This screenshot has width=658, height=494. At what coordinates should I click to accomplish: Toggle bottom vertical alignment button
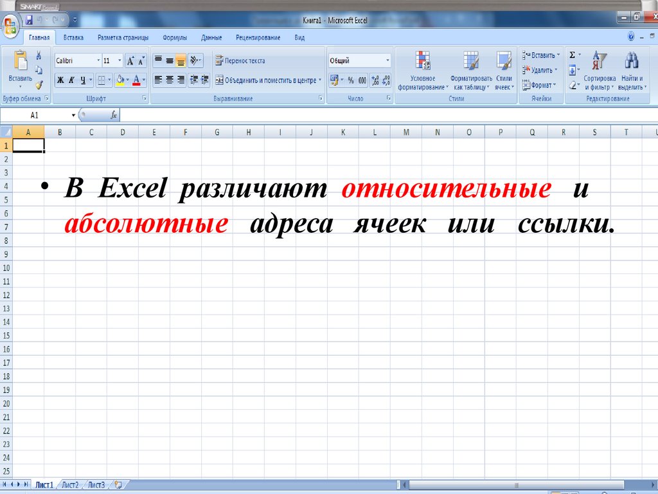coord(181,60)
